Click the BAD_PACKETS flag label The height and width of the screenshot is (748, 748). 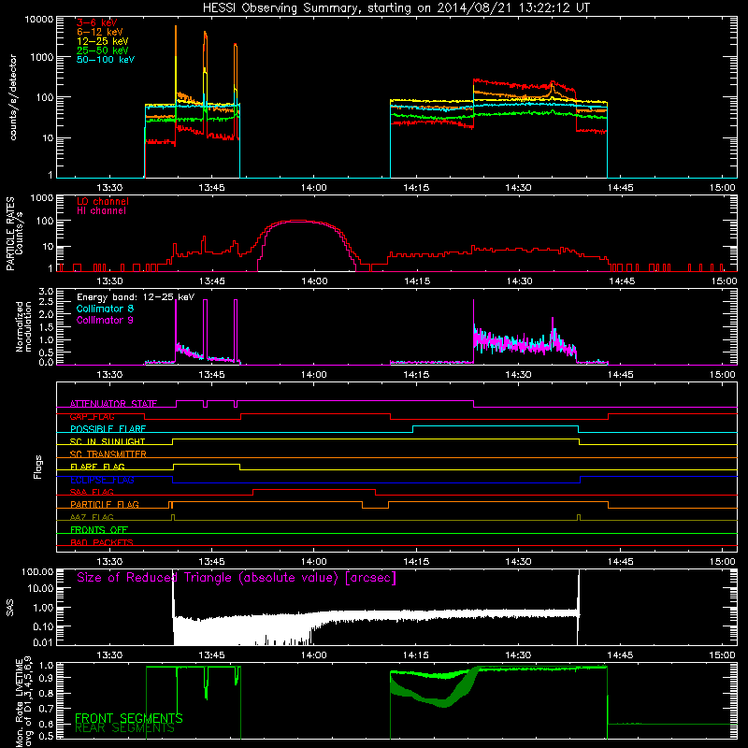coord(102,542)
